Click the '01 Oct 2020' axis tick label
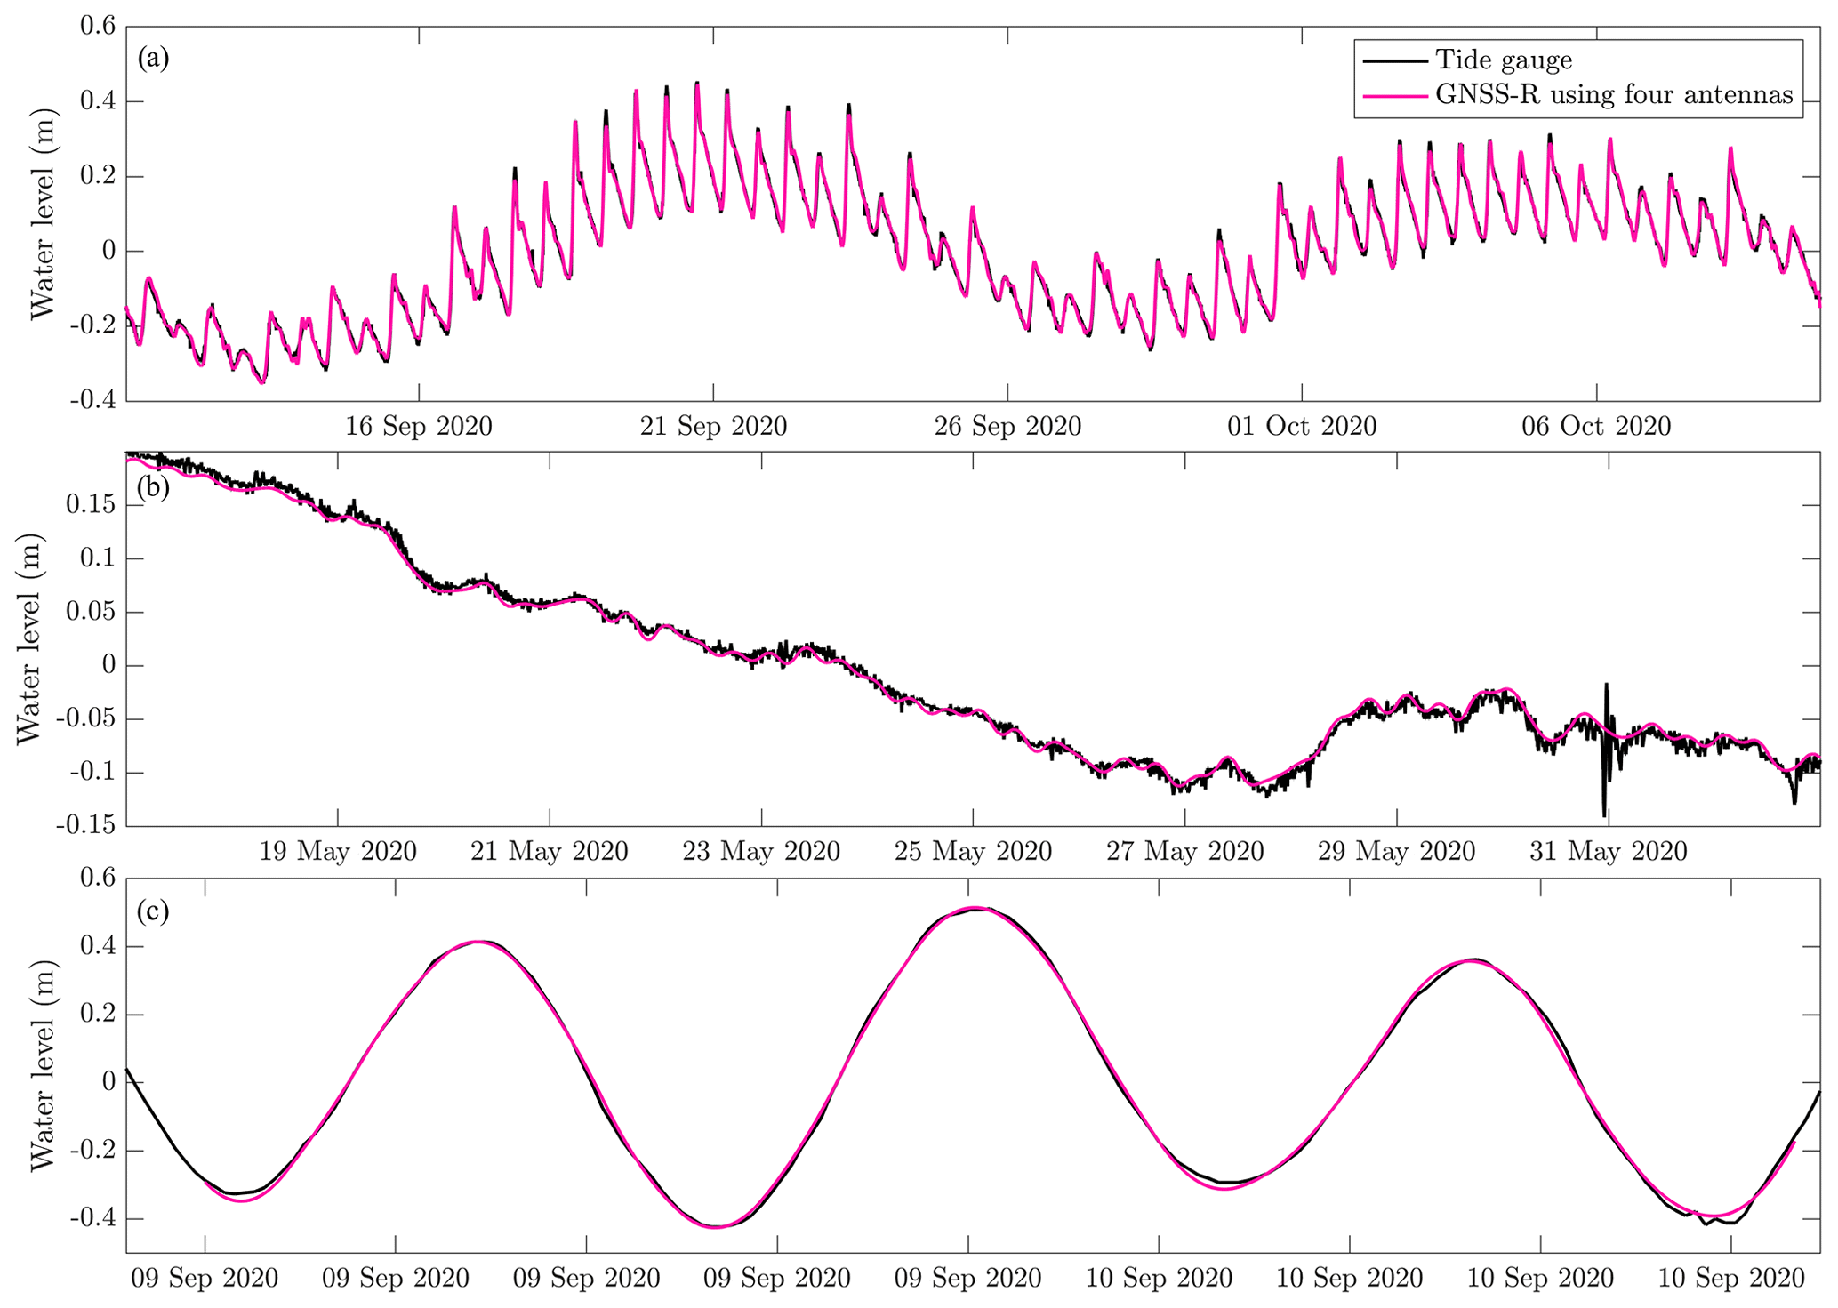The height and width of the screenshot is (1308, 1838). [x=1302, y=427]
